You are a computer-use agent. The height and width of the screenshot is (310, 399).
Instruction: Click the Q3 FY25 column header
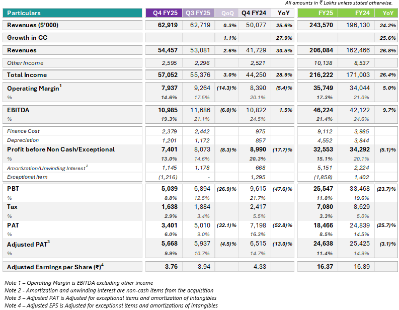[x=198, y=13]
